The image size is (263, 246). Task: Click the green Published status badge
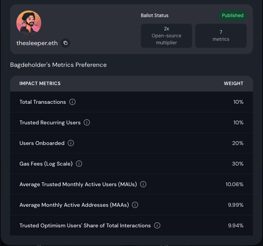(x=233, y=16)
